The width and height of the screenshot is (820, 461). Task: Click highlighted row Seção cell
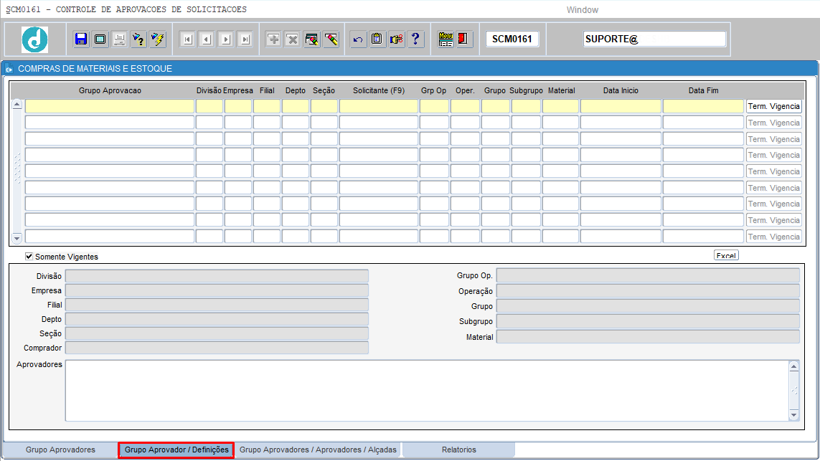(324, 107)
